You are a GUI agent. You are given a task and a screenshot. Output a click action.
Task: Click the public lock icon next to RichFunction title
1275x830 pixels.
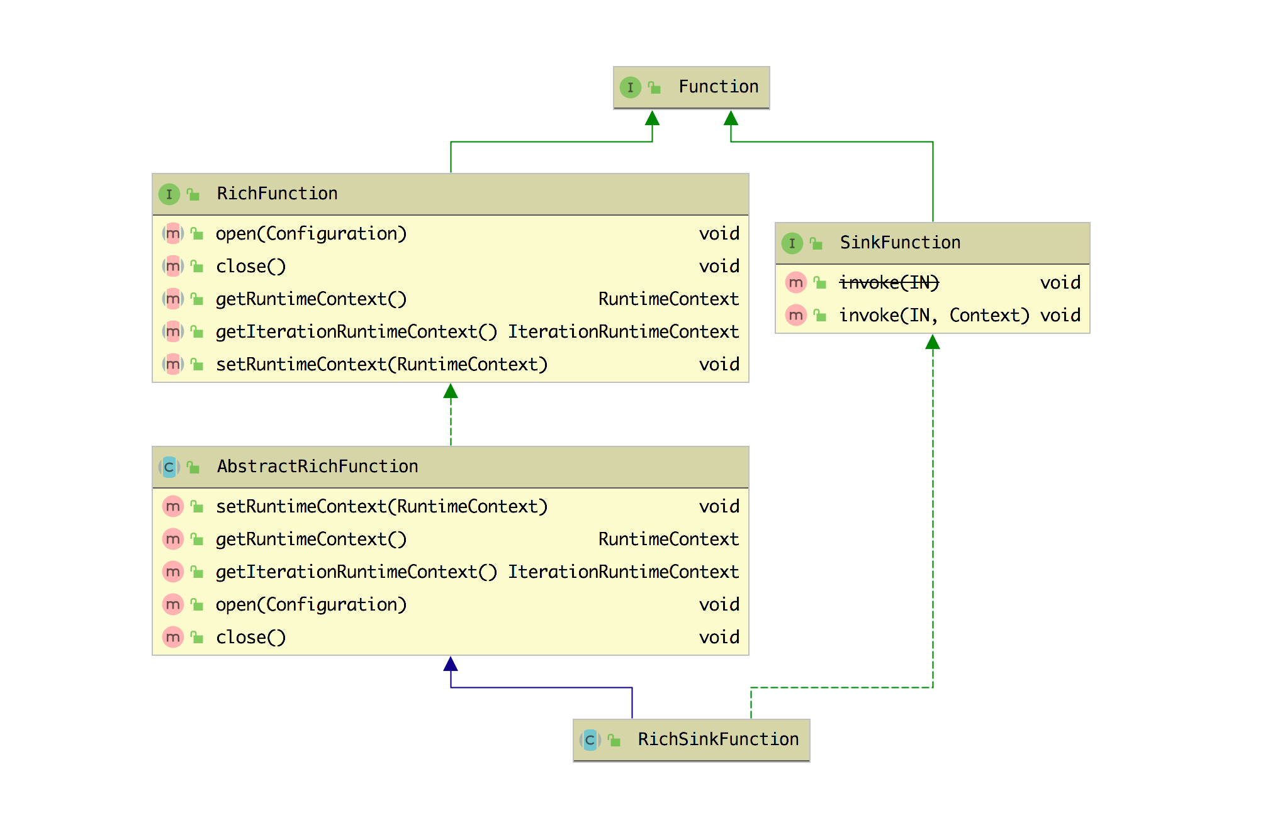click(x=193, y=194)
